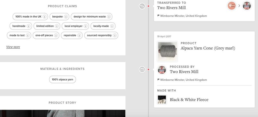Click info icon on 'one-off pieces' claim

pyautogui.click(x=56, y=36)
